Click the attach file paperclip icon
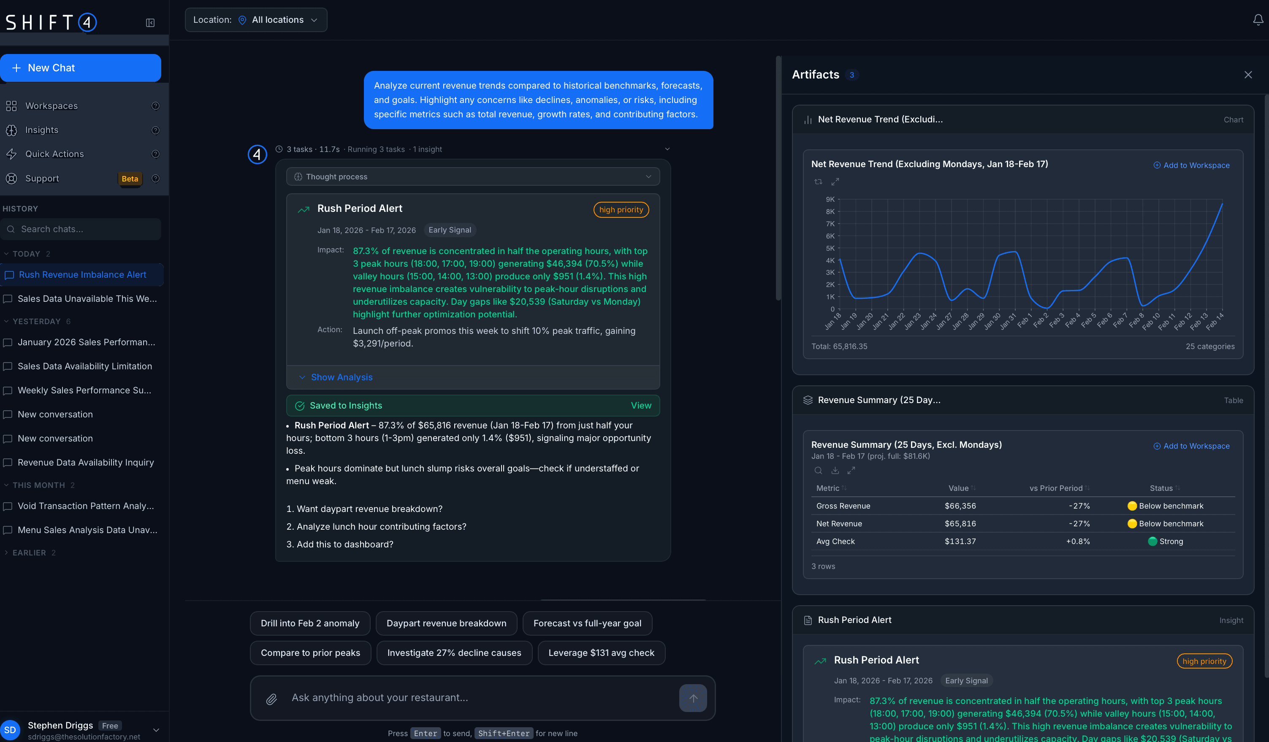Viewport: 1269px width, 742px height. tap(271, 699)
